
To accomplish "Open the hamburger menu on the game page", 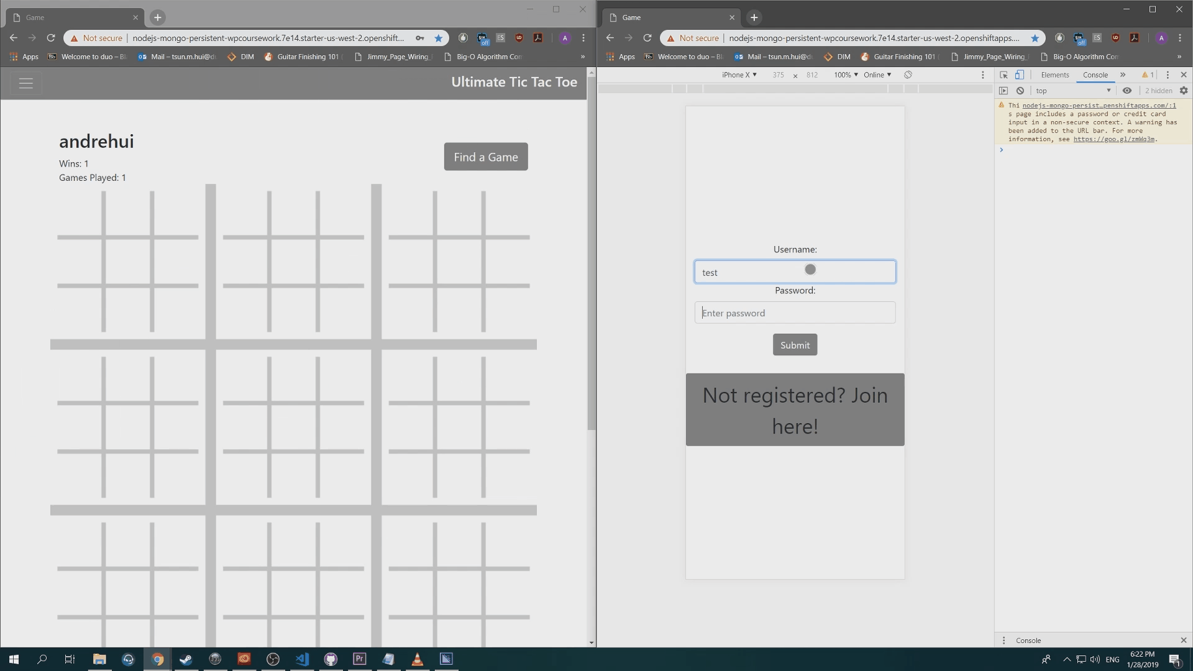I will (x=25, y=83).
